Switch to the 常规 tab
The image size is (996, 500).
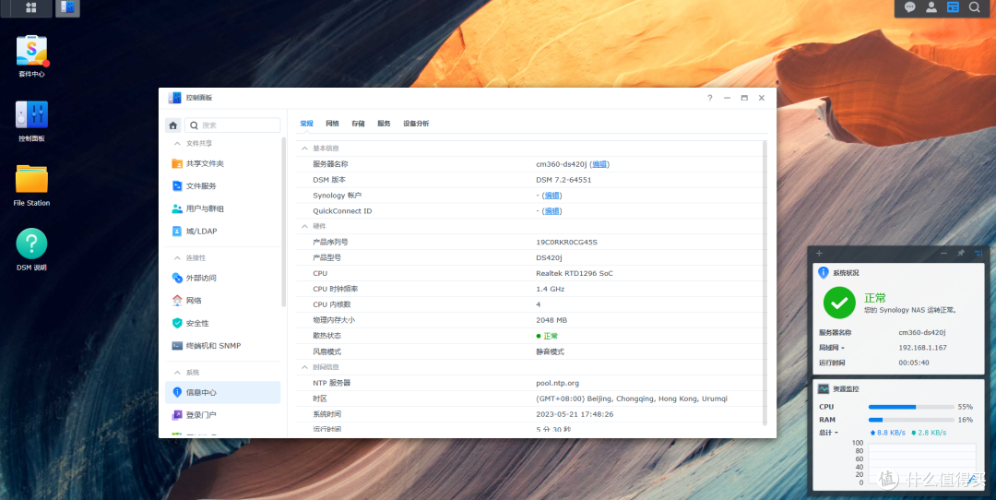point(307,124)
